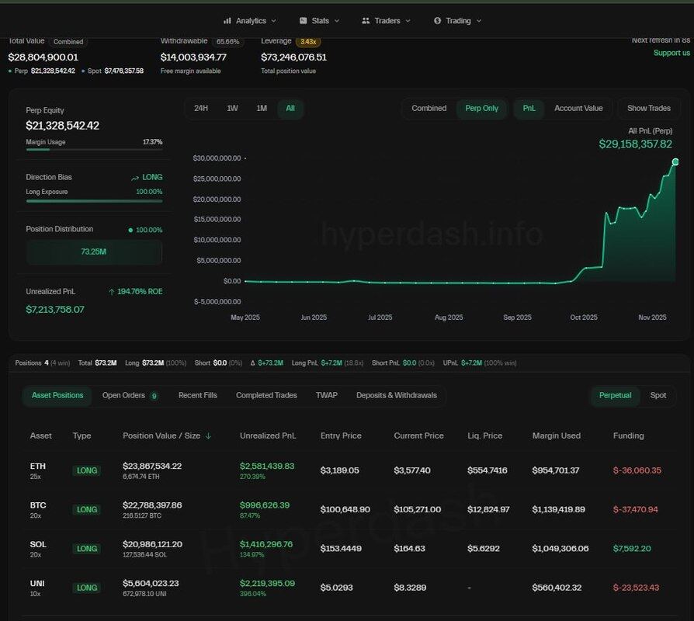
Task: Click the Stats menu icon
Action: [304, 21]
